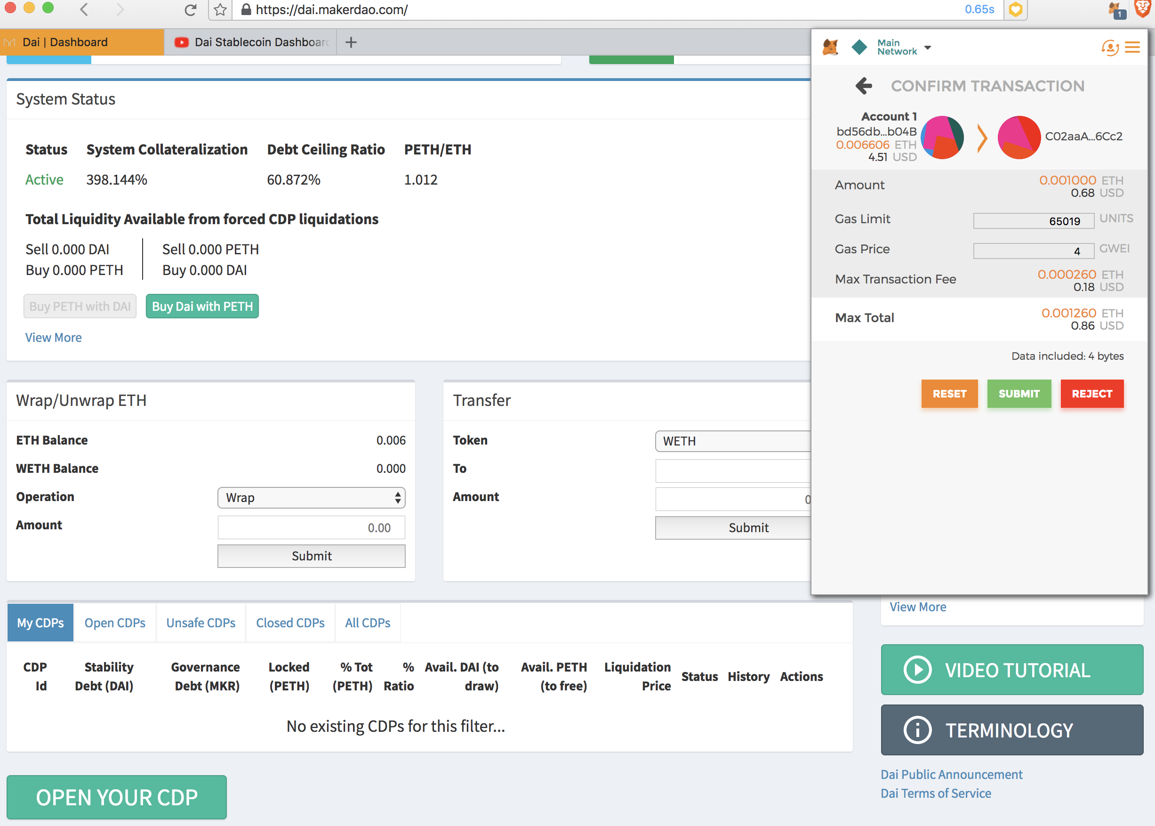Click the browser back arrow
The image size is (1155, 826).
84,10
